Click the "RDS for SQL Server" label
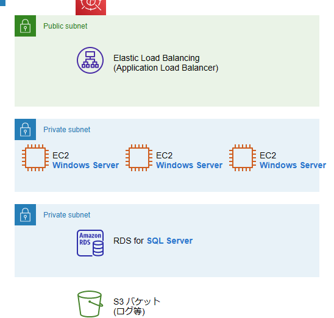Viewport: 334px width, 318px height. pyautogui.click(x=153, y=241)
